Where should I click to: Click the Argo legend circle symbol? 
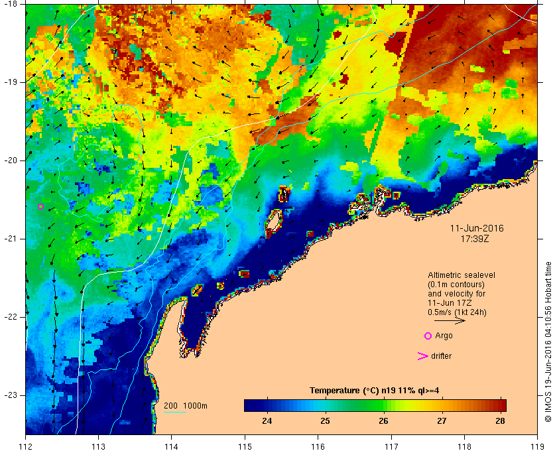tap(428, 336)
